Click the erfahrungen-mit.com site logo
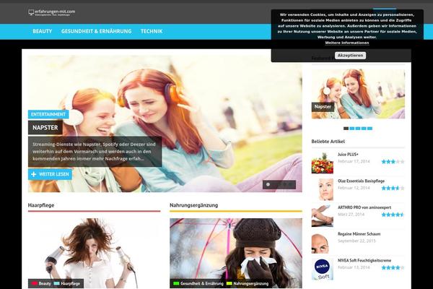This screenshot has width=433, height=289. 52,12
